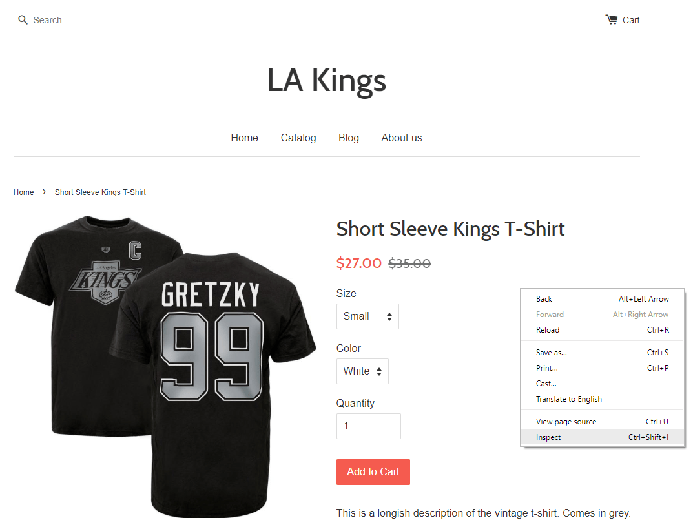Viewport: 693px width, 527px height.
Task: Open the About us page
Action: [401, 138]
